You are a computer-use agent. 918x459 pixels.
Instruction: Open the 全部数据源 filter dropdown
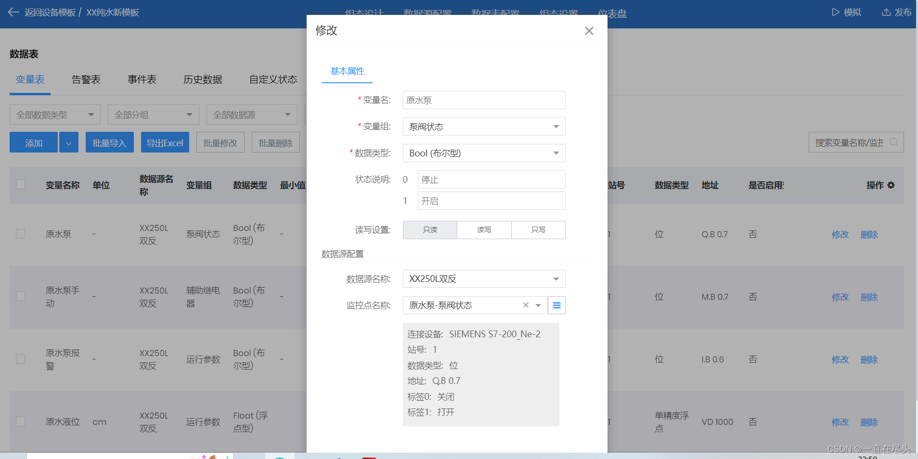tap(252, 115)
